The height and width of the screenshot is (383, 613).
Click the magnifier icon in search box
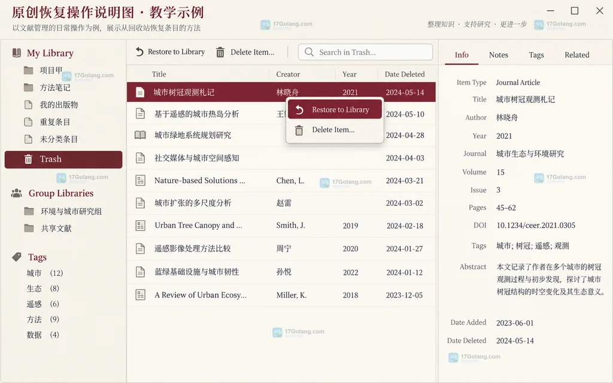[309, 52]
